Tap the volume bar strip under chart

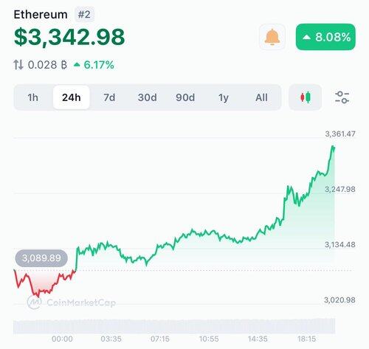pyautogui.click(x=174, y=326)
